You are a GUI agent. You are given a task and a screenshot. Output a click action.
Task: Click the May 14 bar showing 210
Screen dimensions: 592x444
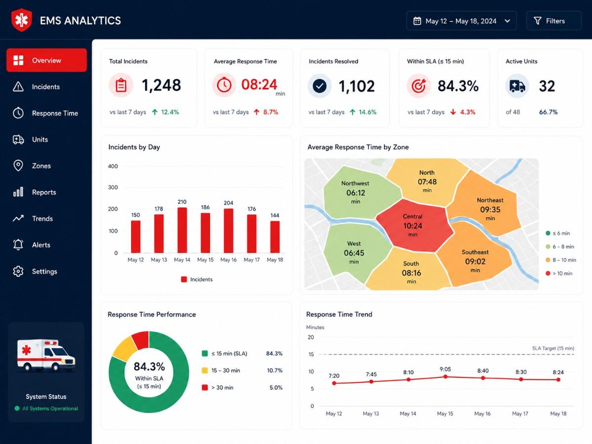click(182, 230)
